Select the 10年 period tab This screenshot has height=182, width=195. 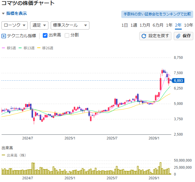[x=189, y=25]
